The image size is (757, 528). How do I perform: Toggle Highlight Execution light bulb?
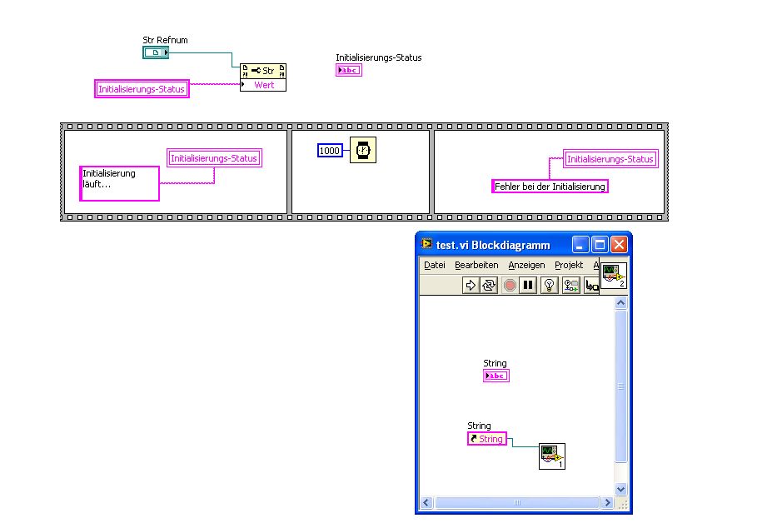point(549,285)
